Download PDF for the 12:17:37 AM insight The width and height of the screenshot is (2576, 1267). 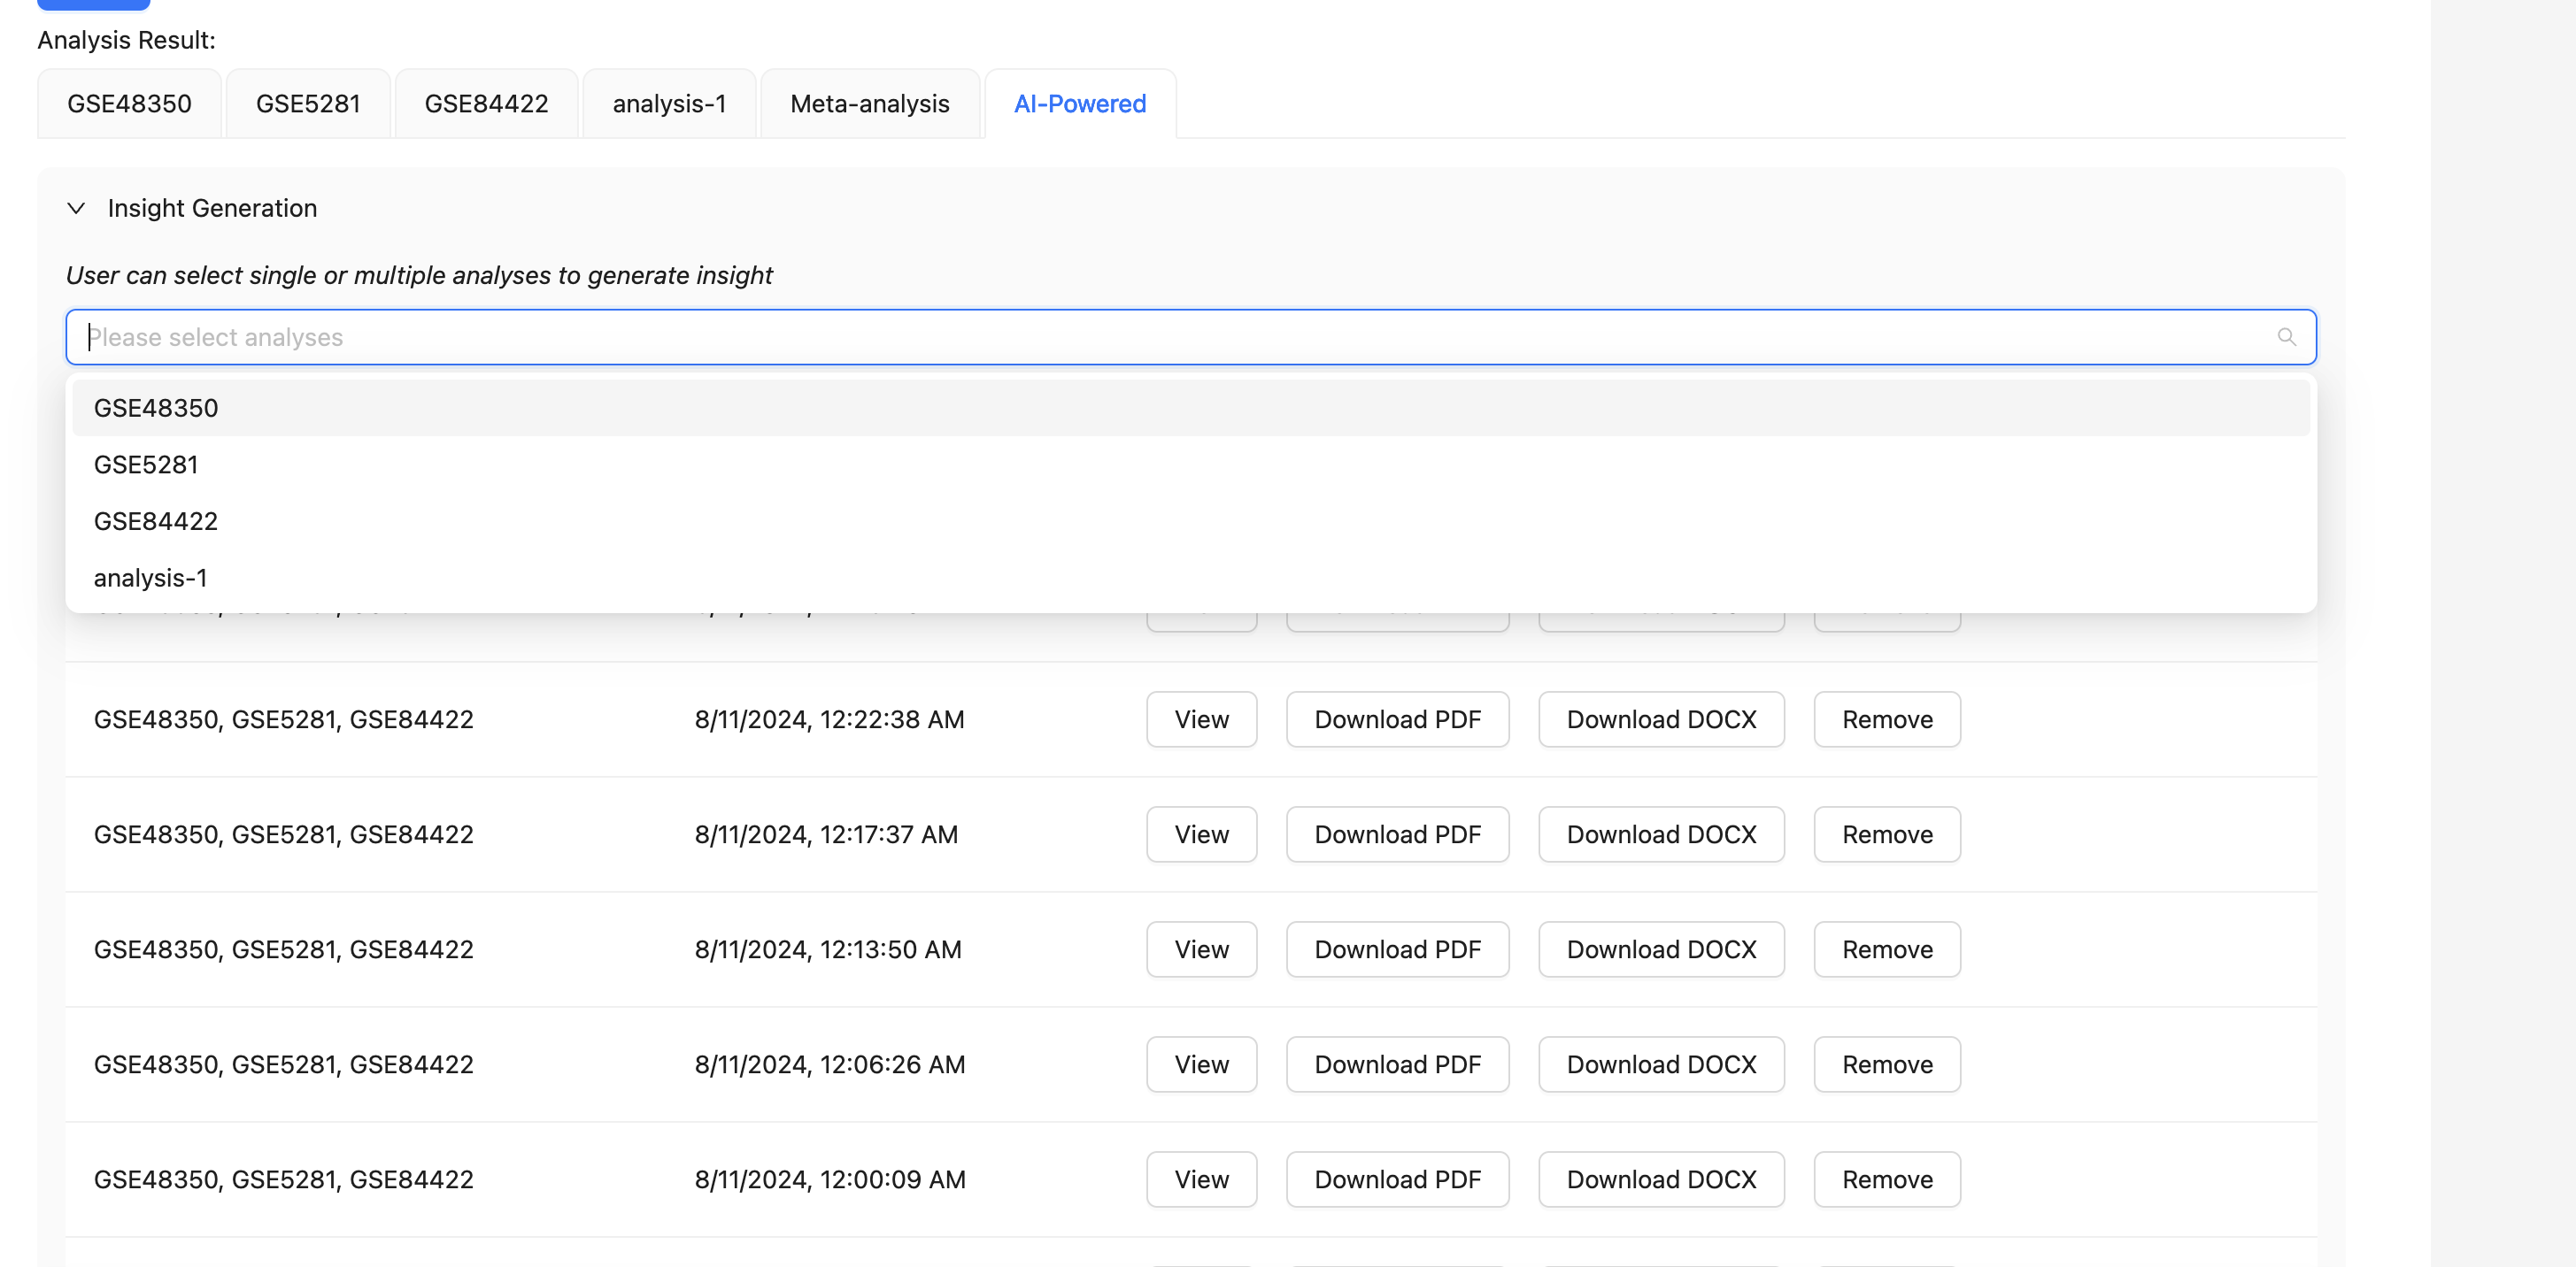tap(1397, 834)
